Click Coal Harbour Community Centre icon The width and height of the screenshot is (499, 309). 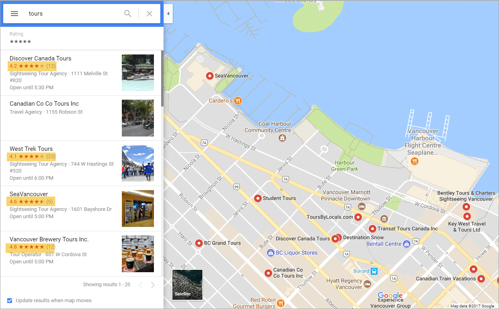click(x=283, y=138)
